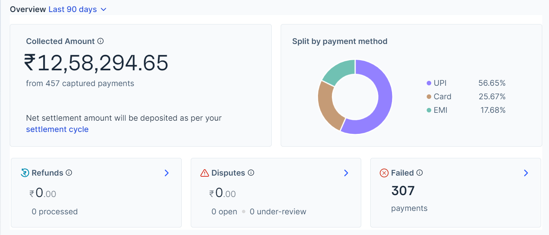This screenshot has width=549, height=235.
Task: Click info icon beside Failed label
Action: click(420, 173)
